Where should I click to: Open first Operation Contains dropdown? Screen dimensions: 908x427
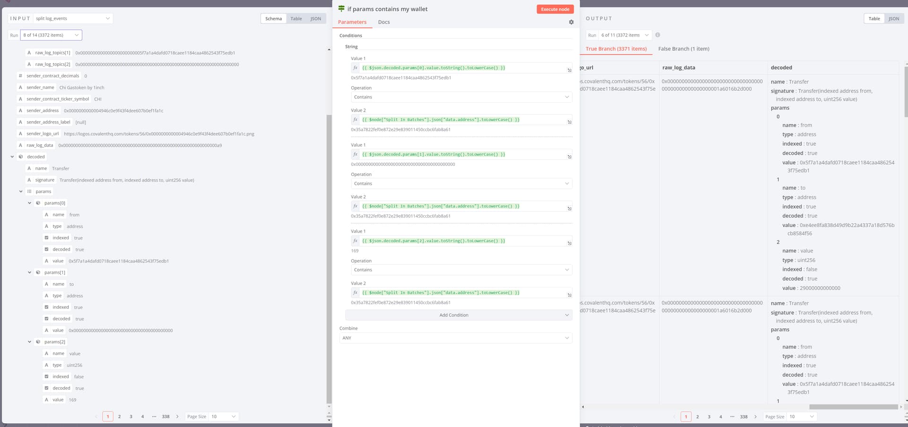[461, 97]
